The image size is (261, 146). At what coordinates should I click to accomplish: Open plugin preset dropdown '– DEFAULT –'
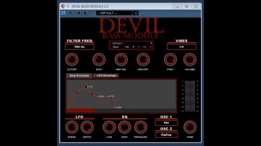[x=131, y=43]
